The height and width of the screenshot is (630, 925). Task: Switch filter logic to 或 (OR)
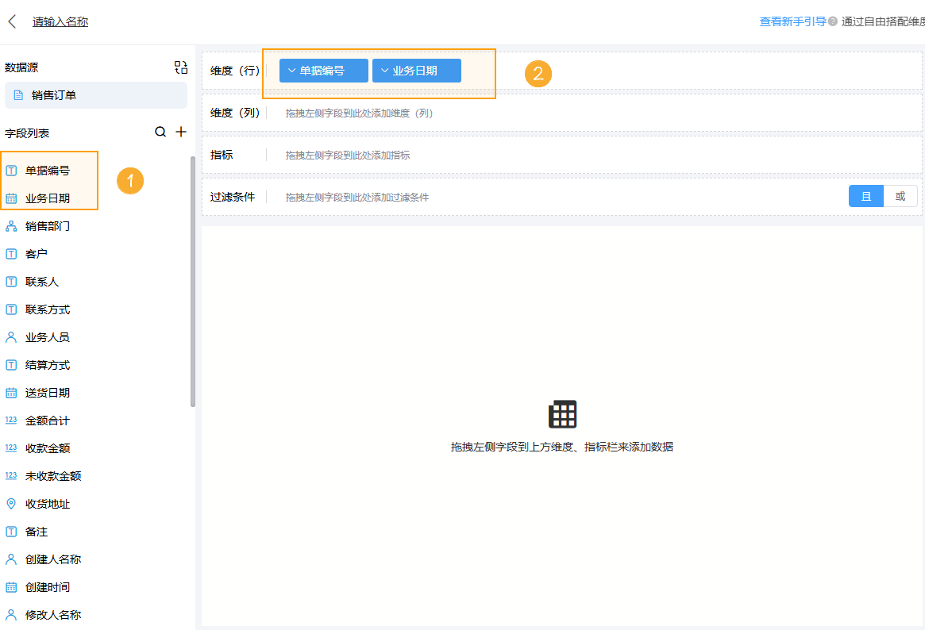click(x=901, y=195)
